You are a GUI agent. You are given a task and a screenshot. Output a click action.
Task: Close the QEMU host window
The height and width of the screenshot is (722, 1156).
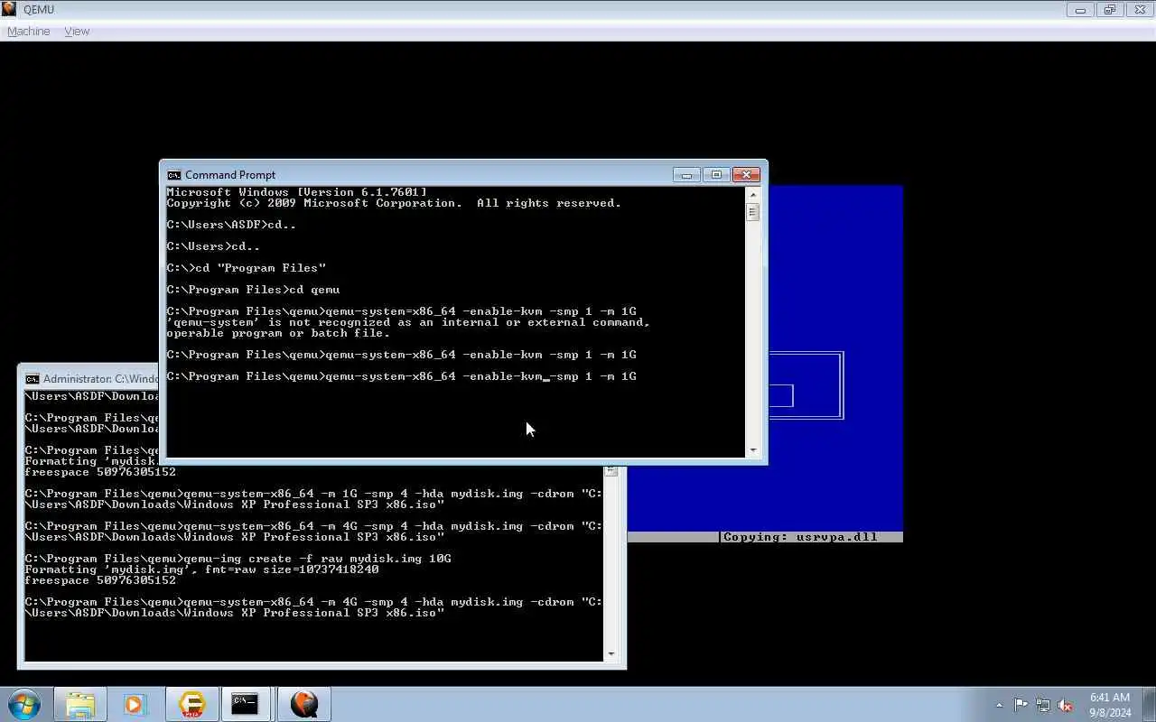click(x=1138, y=10)
